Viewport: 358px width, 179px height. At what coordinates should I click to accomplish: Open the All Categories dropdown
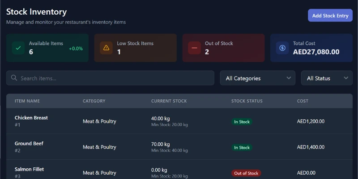tap(257, 78)
